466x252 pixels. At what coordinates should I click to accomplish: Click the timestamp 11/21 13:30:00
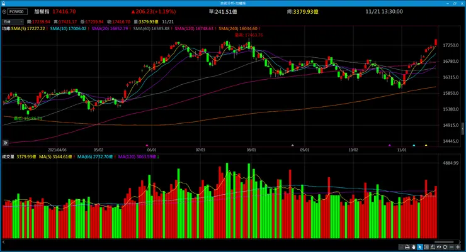[384, 12]
